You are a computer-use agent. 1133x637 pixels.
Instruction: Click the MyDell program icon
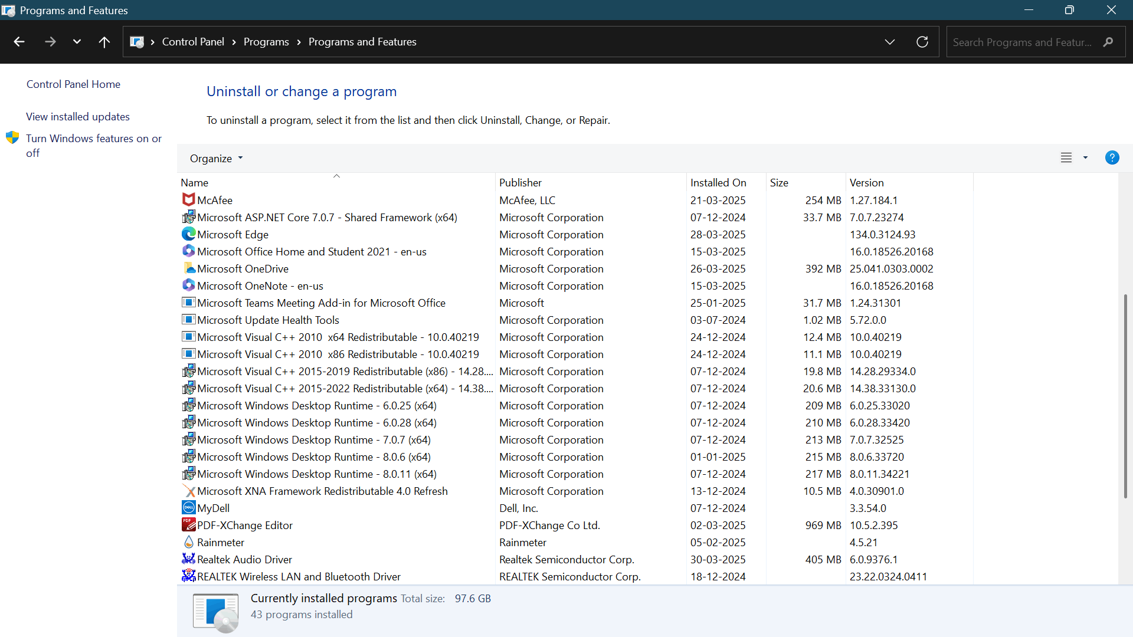(188, 508)
